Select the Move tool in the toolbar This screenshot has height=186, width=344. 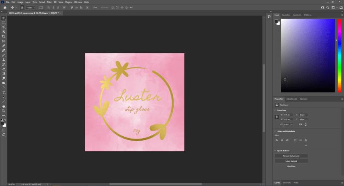click(x=4, y=18)
